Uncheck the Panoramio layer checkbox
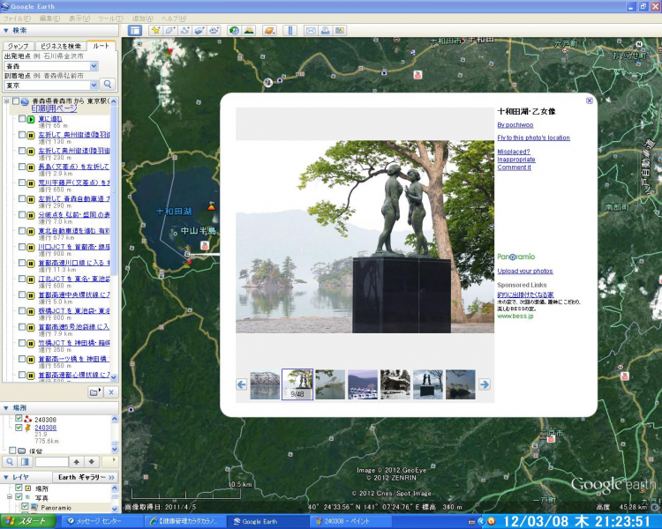This screenshot has height=529, width=662. [25, 506]
